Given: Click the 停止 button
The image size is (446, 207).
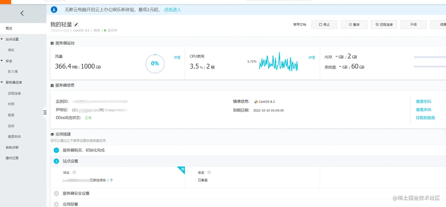Looking at the screenshot, I should coord(324,25).
